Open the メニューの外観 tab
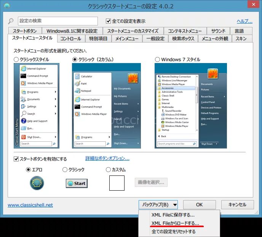This screenshot has width=262, height=237. coord(215,39)
